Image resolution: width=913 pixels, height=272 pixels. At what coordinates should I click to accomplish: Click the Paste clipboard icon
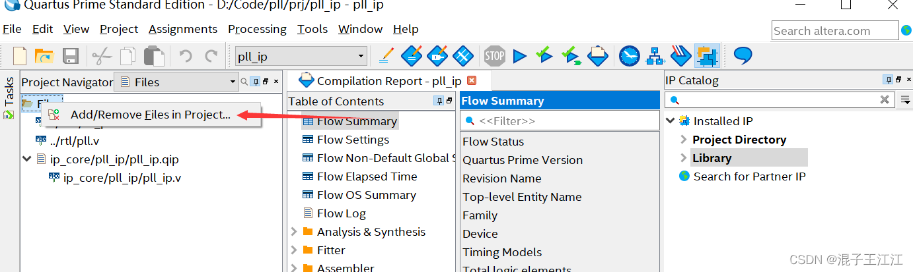(154, 56)
